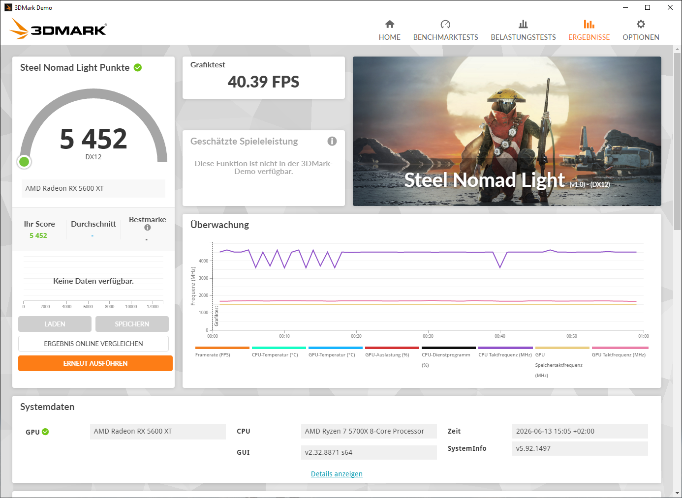Toggle GPU Speichertaktfrequenz legend swatch
The width and height of the screenshot is (682, 498).
(x=562, y=348)
